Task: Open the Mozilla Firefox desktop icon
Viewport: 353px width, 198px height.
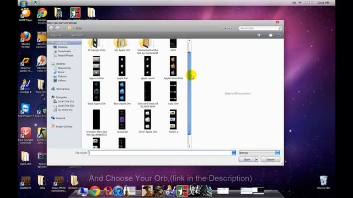Action: (25, 40)
